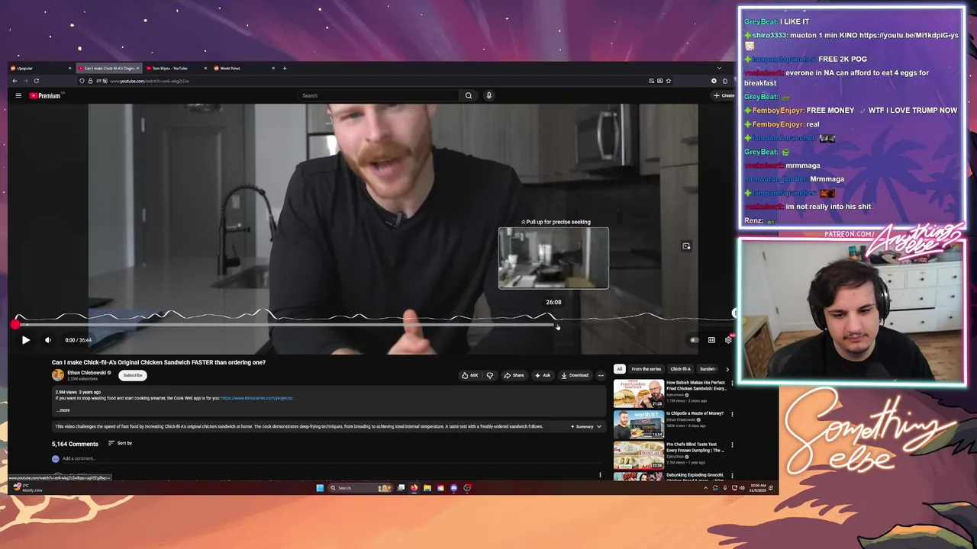
Task: Close the World News tab
Action: (273, 69)
